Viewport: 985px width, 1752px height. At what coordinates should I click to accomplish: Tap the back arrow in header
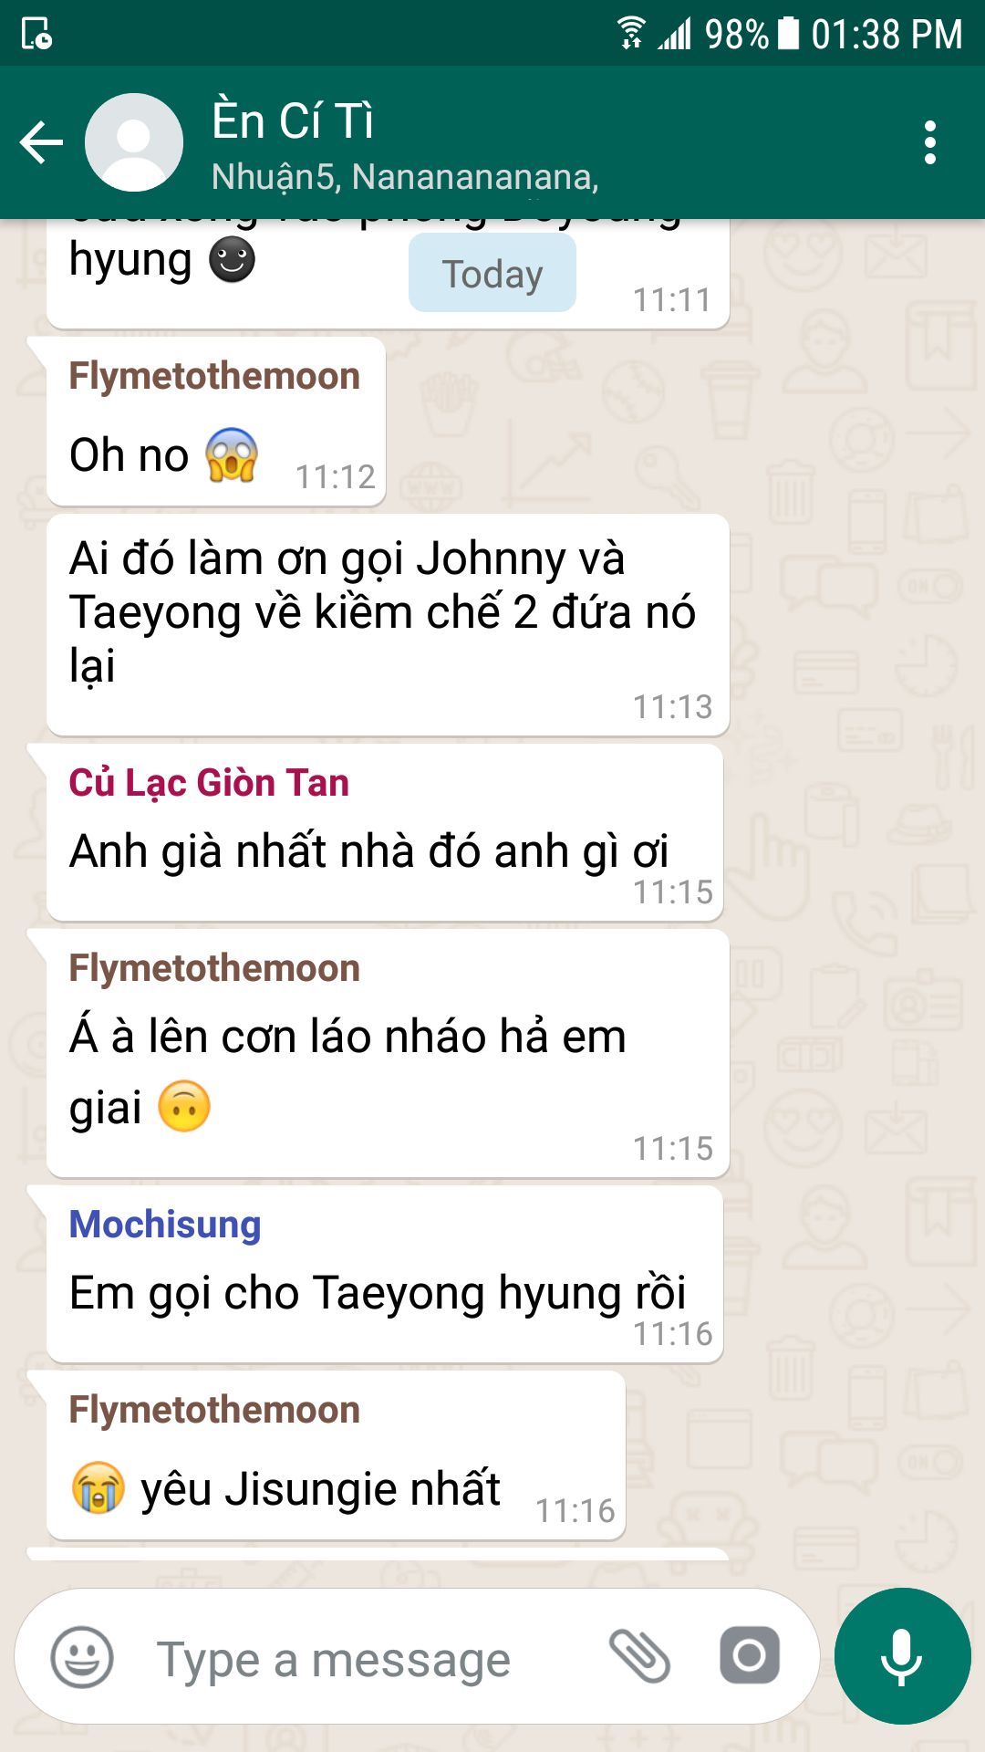(42, 142)
